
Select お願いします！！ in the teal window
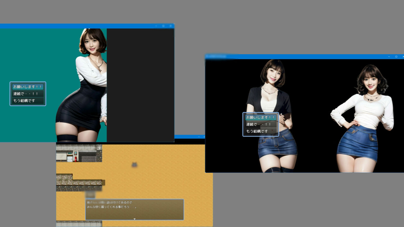pos(28,87)
